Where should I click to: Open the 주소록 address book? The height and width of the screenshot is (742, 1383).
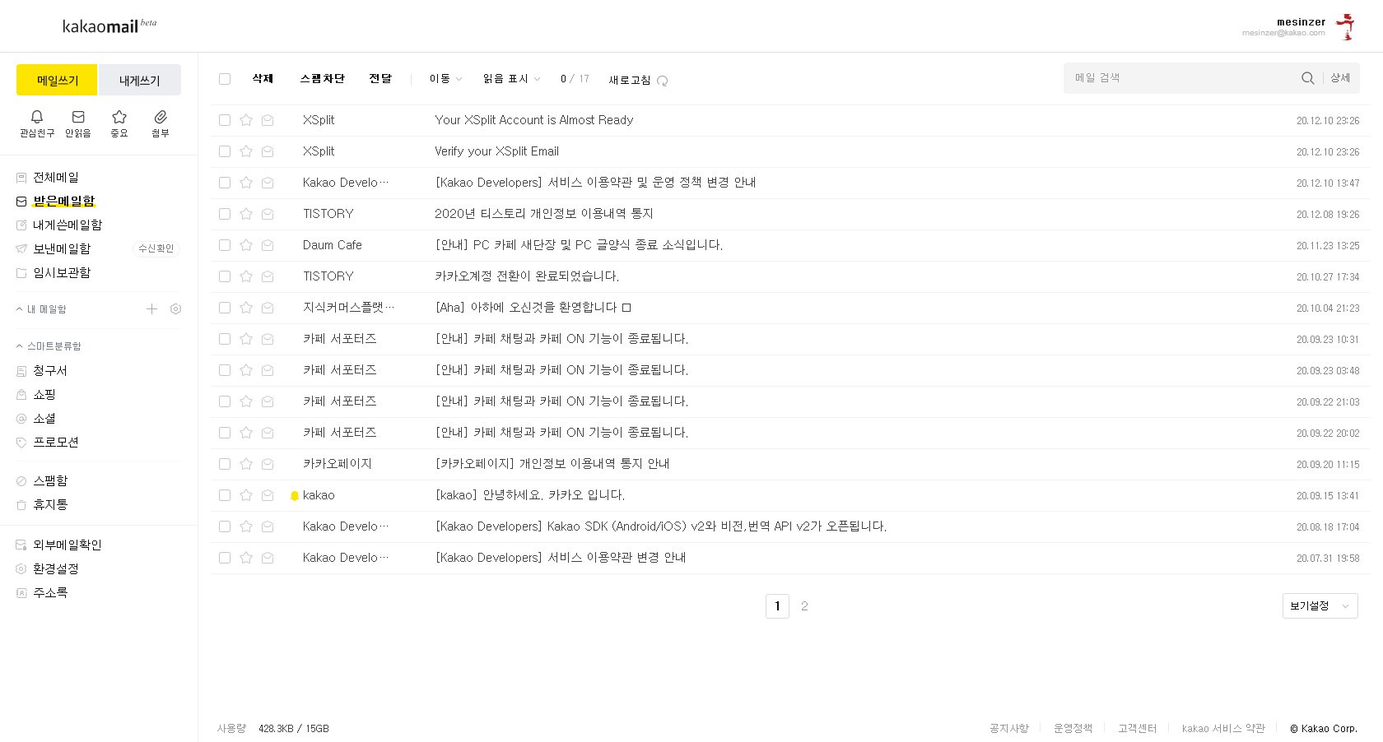(50, 593)
